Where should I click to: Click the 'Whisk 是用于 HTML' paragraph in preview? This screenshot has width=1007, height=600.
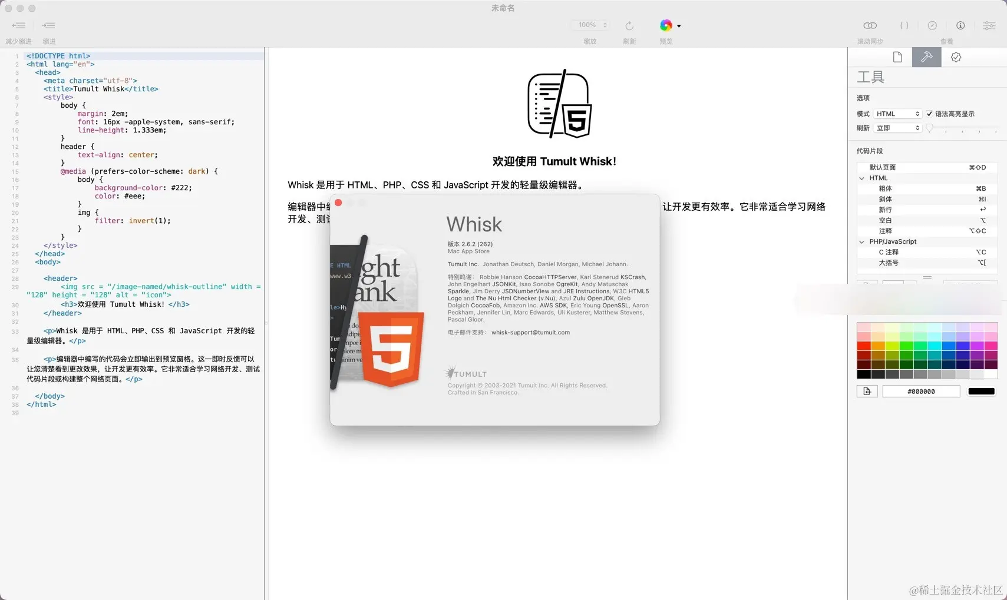[x=436, y=185]
